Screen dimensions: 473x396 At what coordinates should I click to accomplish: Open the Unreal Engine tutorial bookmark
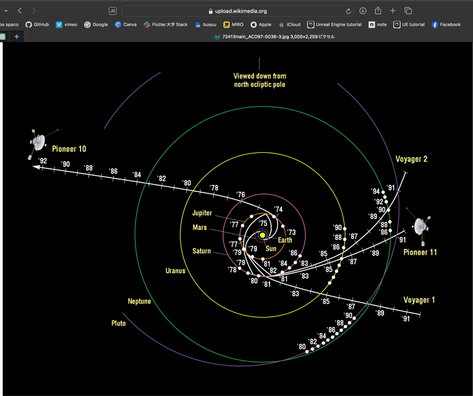coord(334,24)
